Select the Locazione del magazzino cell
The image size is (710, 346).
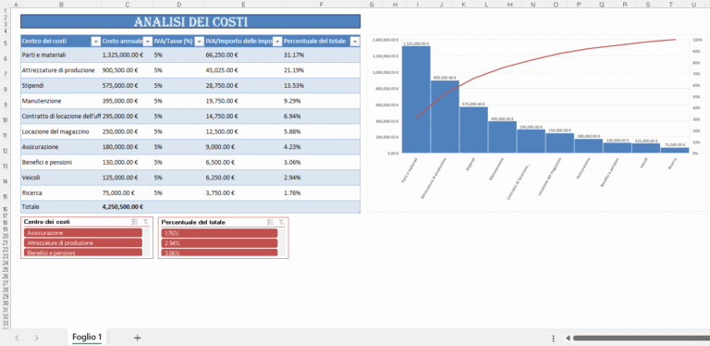(61, 131)
